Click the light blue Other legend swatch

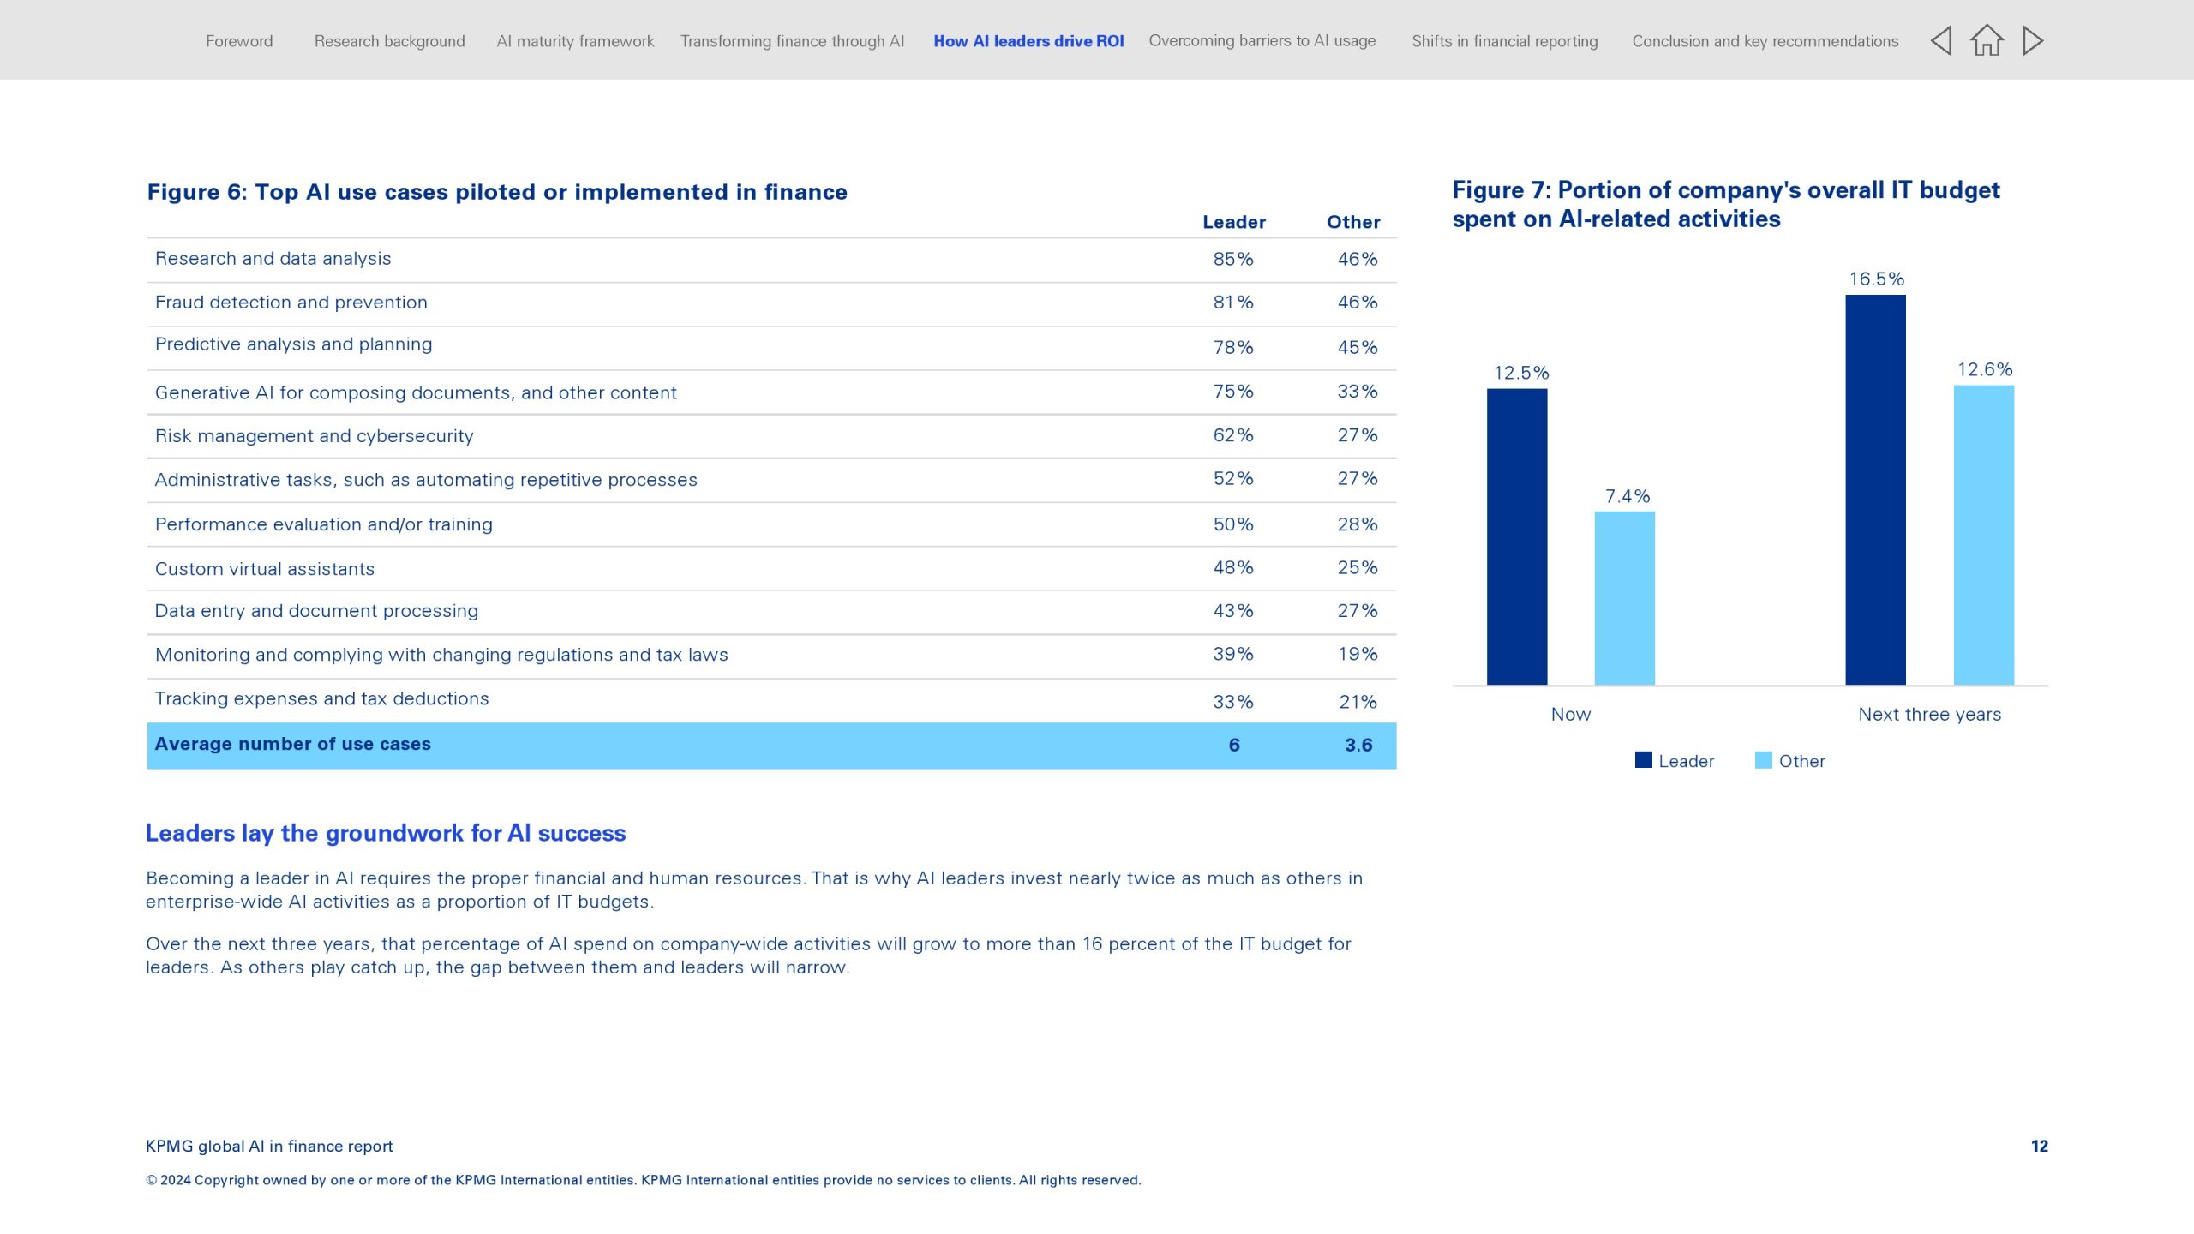pos(1763,760)
